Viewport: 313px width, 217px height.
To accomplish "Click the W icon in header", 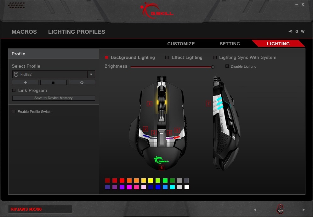I will click(x=303, y=31).
